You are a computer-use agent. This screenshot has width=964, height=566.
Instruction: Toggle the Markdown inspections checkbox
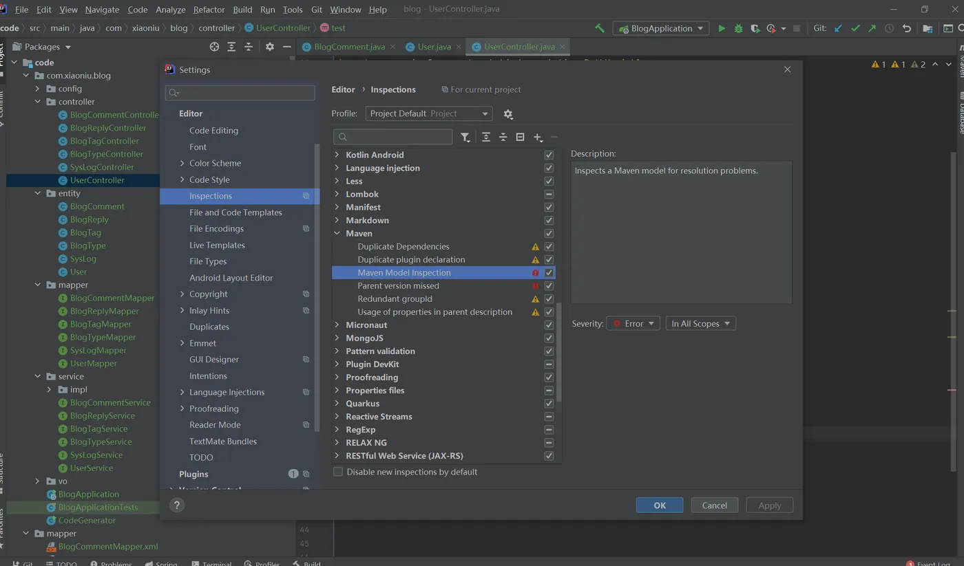pos(549,220)
